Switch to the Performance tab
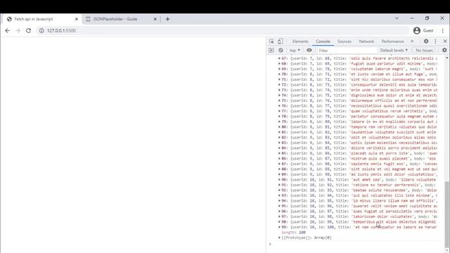 click(x=392, y=41)
